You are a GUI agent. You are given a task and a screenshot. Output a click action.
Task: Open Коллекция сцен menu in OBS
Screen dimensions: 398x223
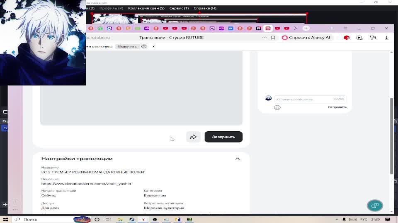[146, 8]
